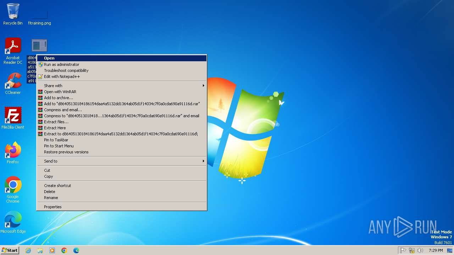Open Windows Media Player taskbar icon
The height and width of the screenshot is (255, 454).
coord(52,250)
